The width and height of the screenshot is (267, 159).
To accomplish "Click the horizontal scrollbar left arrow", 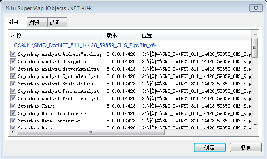I will tap(12, 132).
